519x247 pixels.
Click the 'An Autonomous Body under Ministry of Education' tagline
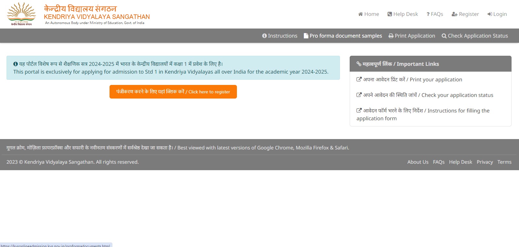pyautogui.click(x=95, y=23)
